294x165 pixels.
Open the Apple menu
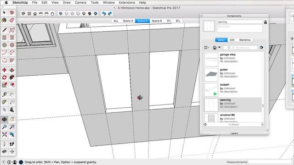6,2
